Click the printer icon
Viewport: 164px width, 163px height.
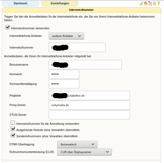pos(154,4)
